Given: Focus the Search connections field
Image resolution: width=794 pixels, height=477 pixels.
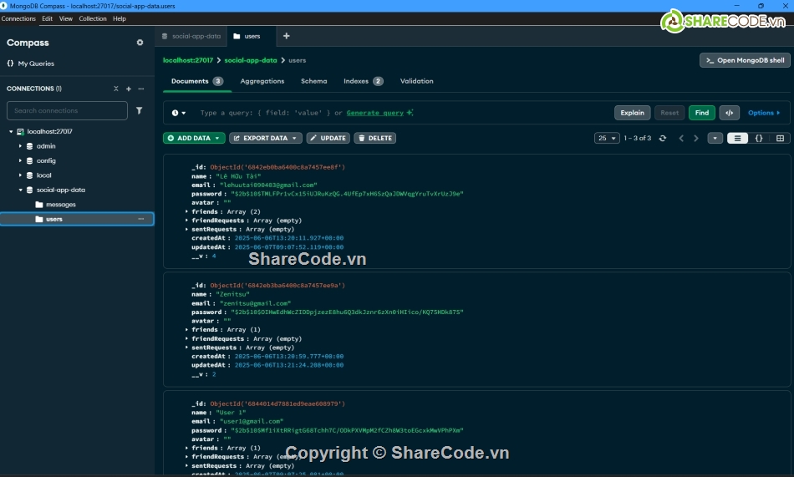Looking at the screenshot, I should coord(67,110).
